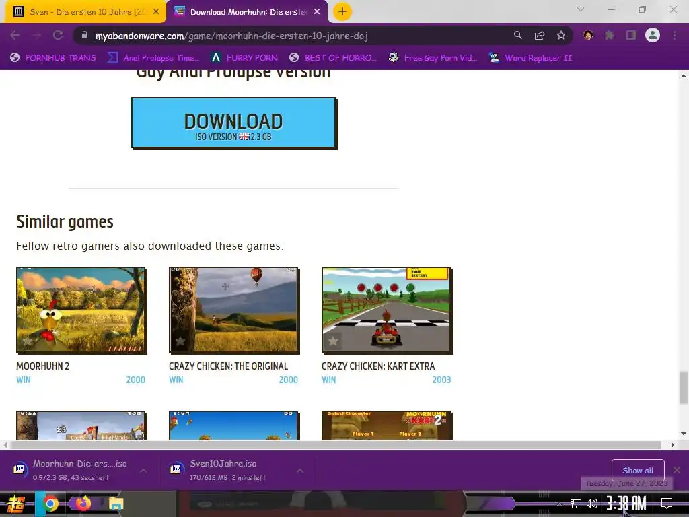Open the tab search chevron
This screenshot has width=689, height=517.
581,9
